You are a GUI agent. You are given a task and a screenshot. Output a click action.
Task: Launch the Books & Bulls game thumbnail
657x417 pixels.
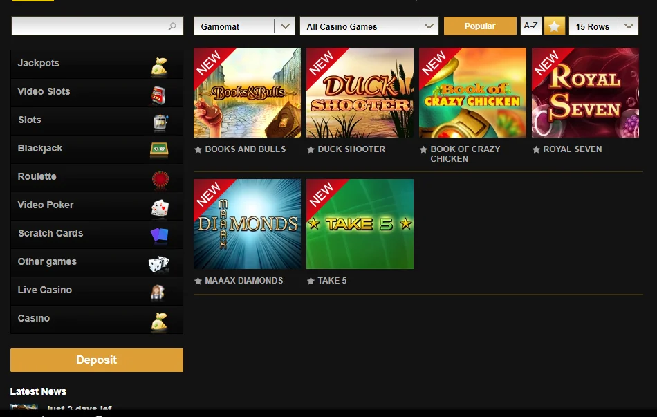(x=247, y=93)
